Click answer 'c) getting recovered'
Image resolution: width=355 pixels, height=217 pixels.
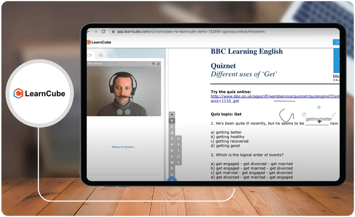[x=230, y=141]
